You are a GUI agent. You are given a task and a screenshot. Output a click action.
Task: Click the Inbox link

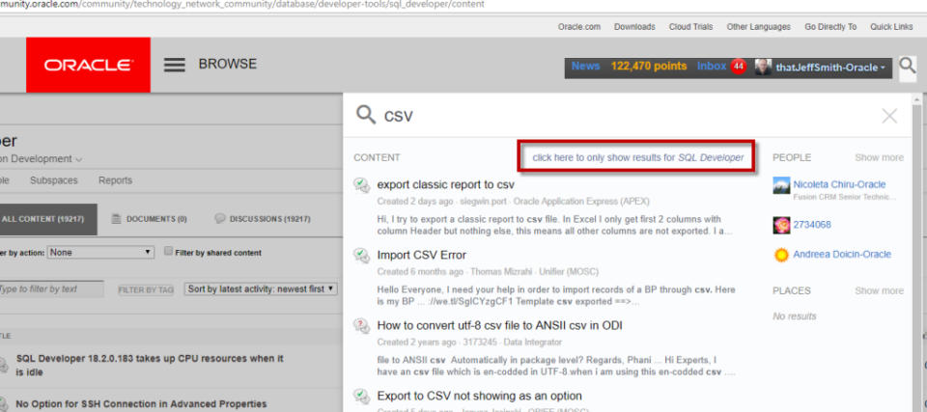tap(712, 67)
